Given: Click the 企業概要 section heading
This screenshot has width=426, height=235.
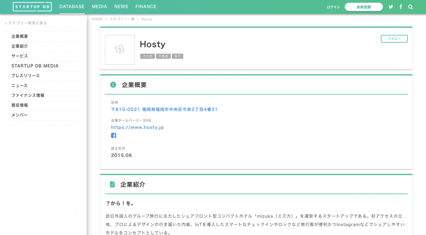Looking at the screenshot, I should click(134, 85).
